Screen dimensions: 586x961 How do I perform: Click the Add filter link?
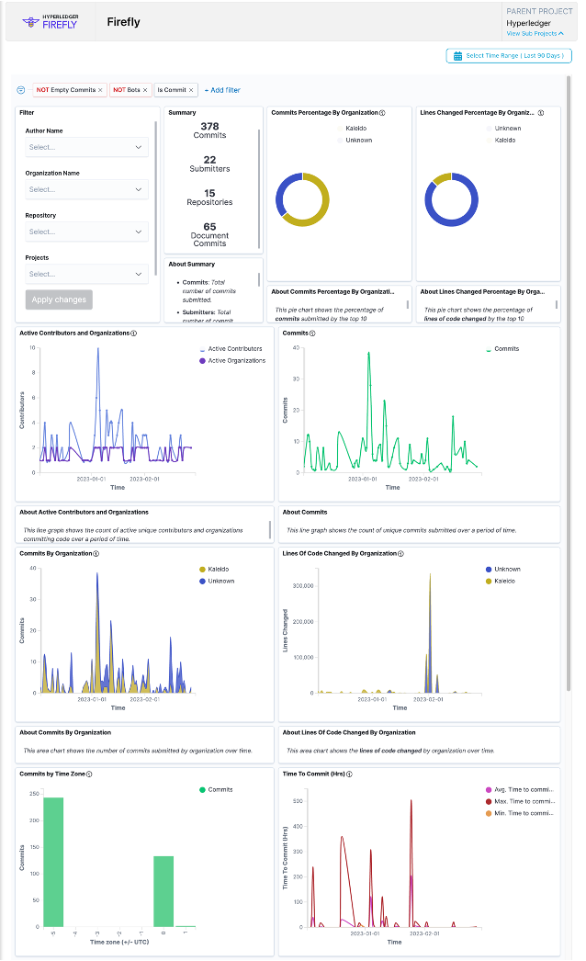(222, 90)
